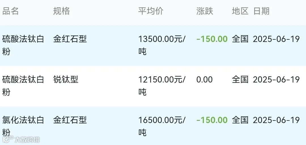Click the 2025-06-19 date in first row
This screenshot has height=145, width=306.
click(x=276, y=39)
